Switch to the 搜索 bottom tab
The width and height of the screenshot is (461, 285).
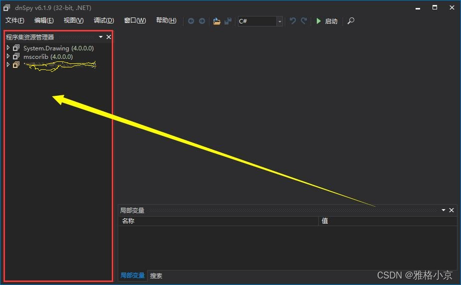click(156, 276)
